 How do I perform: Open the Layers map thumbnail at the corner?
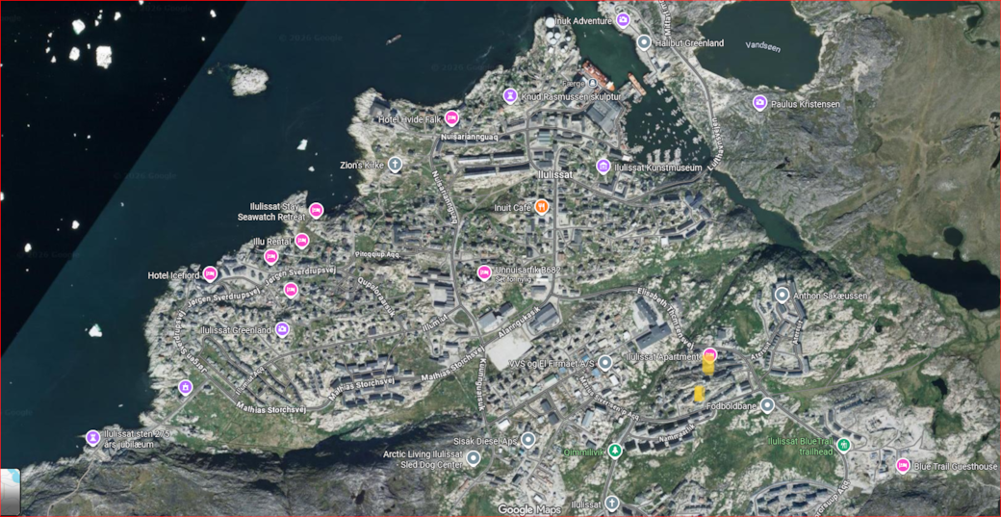[11, 491]
